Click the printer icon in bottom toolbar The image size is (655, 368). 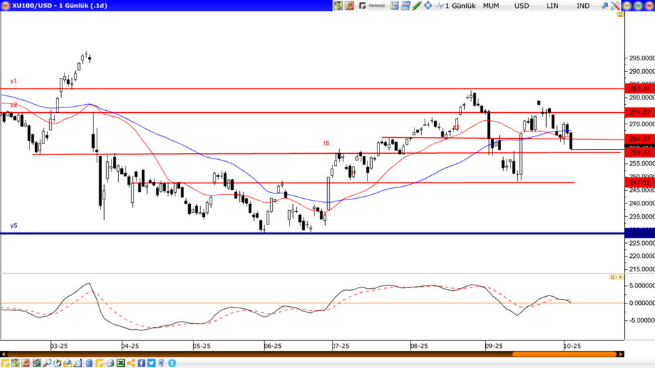[110, 363]
